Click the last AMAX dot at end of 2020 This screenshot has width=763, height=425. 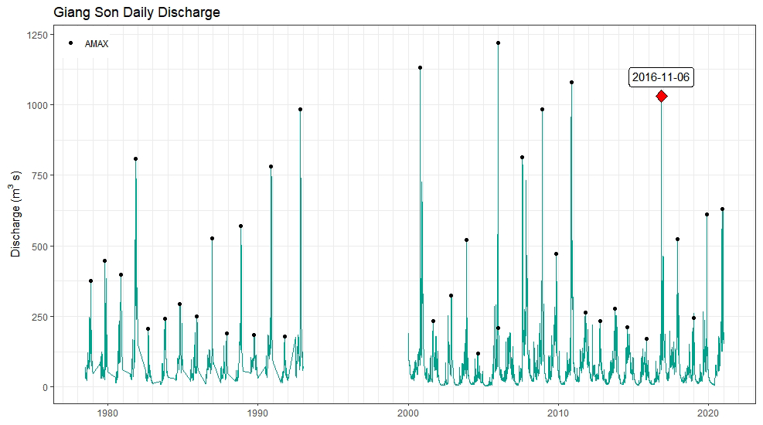[722, 209]
